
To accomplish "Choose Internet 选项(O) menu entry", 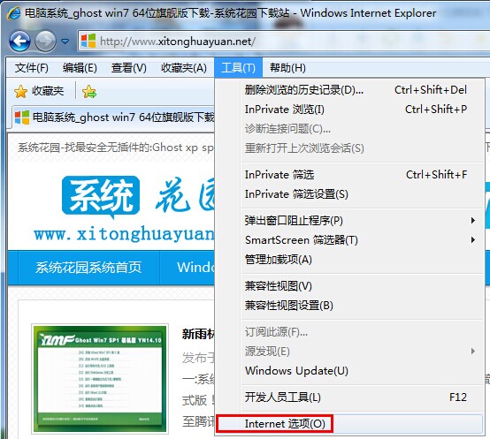I will click(349, 424).
